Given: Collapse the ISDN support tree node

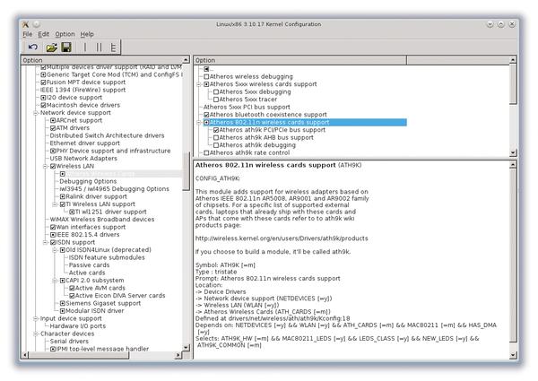Looking at the screenshot, I should (x=46, y=242).
